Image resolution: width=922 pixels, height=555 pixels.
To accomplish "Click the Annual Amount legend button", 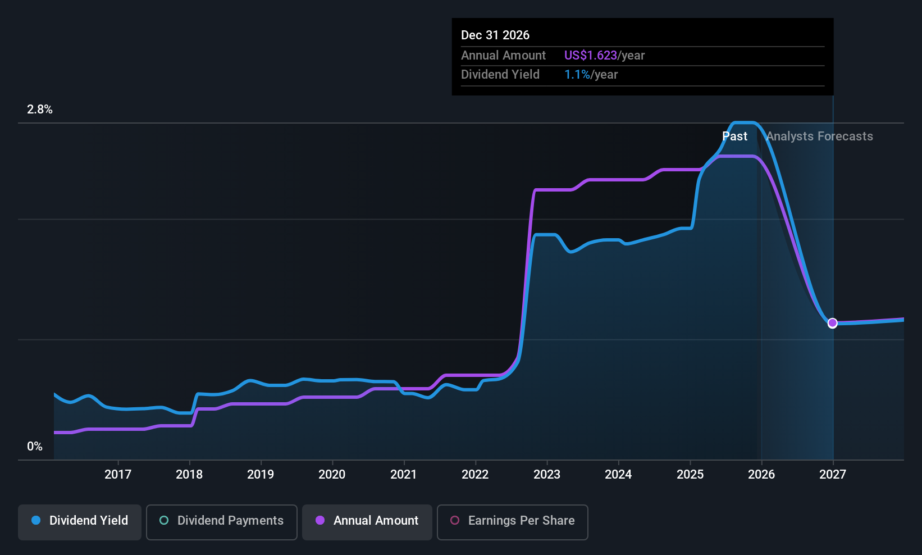I will point(367,522).
